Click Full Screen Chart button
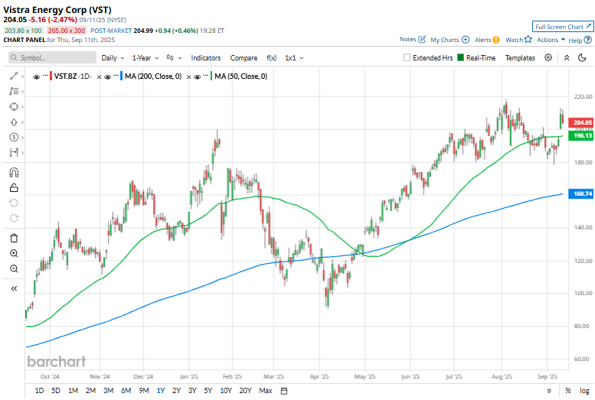This screenshot has width=595, height=400. [562, 27]
